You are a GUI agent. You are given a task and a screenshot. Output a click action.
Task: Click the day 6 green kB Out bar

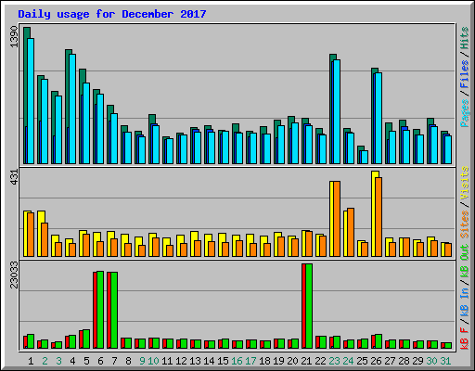click(100, 310)
